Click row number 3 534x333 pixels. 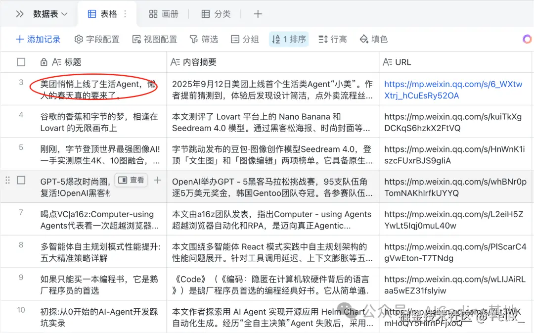point(21,82)
